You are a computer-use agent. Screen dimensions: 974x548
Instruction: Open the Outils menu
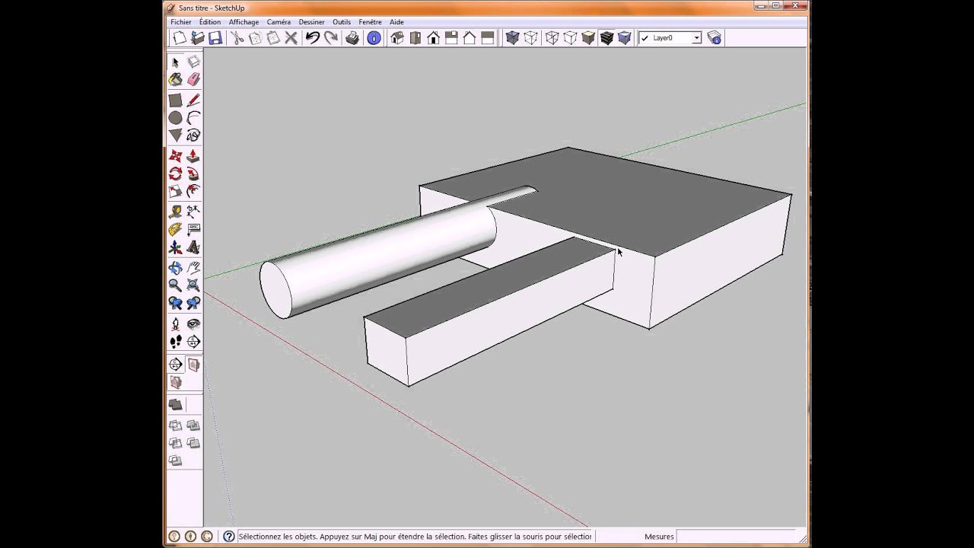(x=342, y=22)
